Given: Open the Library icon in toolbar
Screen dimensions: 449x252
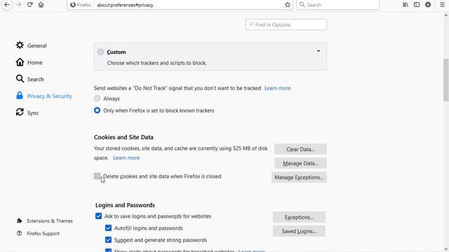Looking at the screenshot, I should pos(406,5).
